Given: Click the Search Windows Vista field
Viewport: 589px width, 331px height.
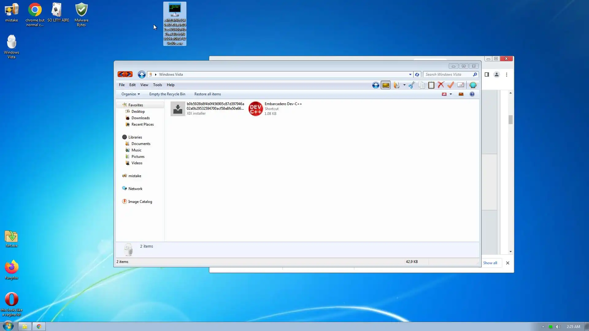Looking at the screenshot, I should (448, 74).
